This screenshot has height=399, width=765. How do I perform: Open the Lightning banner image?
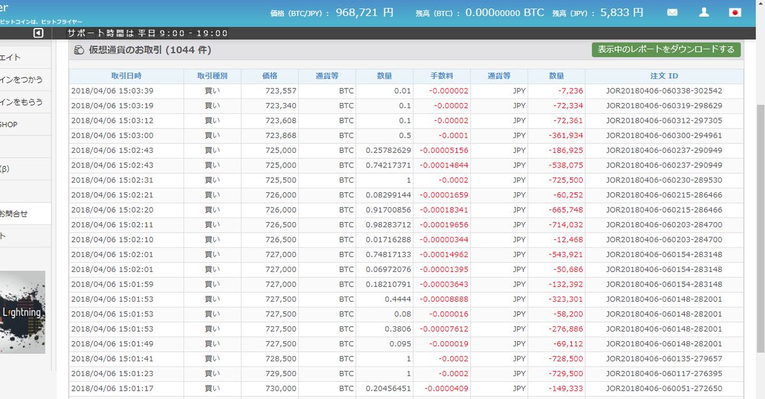point(22,312)
